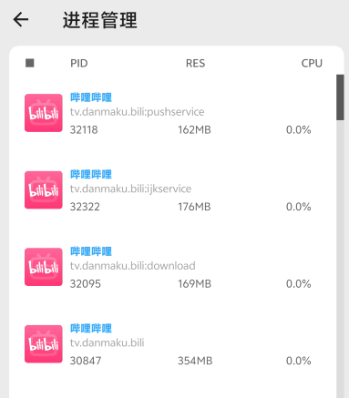Tap the bilibili icon for pushservice process
The height and width of the screenshot is (398, 349).
click(x=44, y=113)
